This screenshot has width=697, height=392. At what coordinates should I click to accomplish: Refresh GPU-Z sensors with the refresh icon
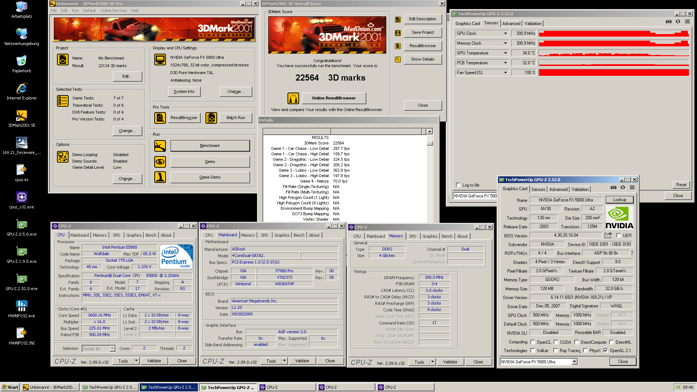point(678,22)
